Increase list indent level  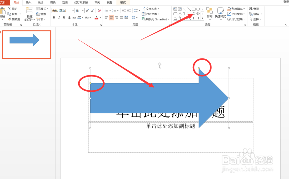click(x=129, y=10)
